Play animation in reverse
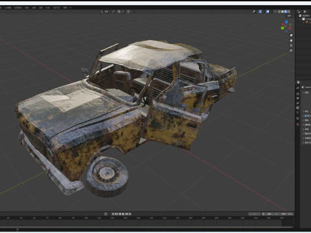 click(120, 214)
